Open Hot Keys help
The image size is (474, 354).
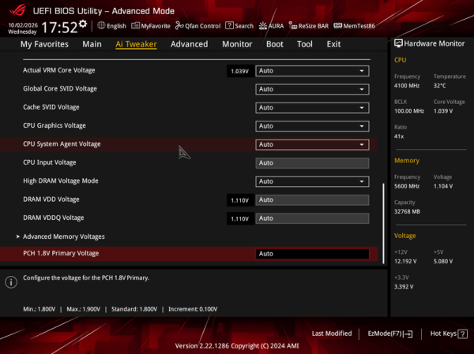449,334
